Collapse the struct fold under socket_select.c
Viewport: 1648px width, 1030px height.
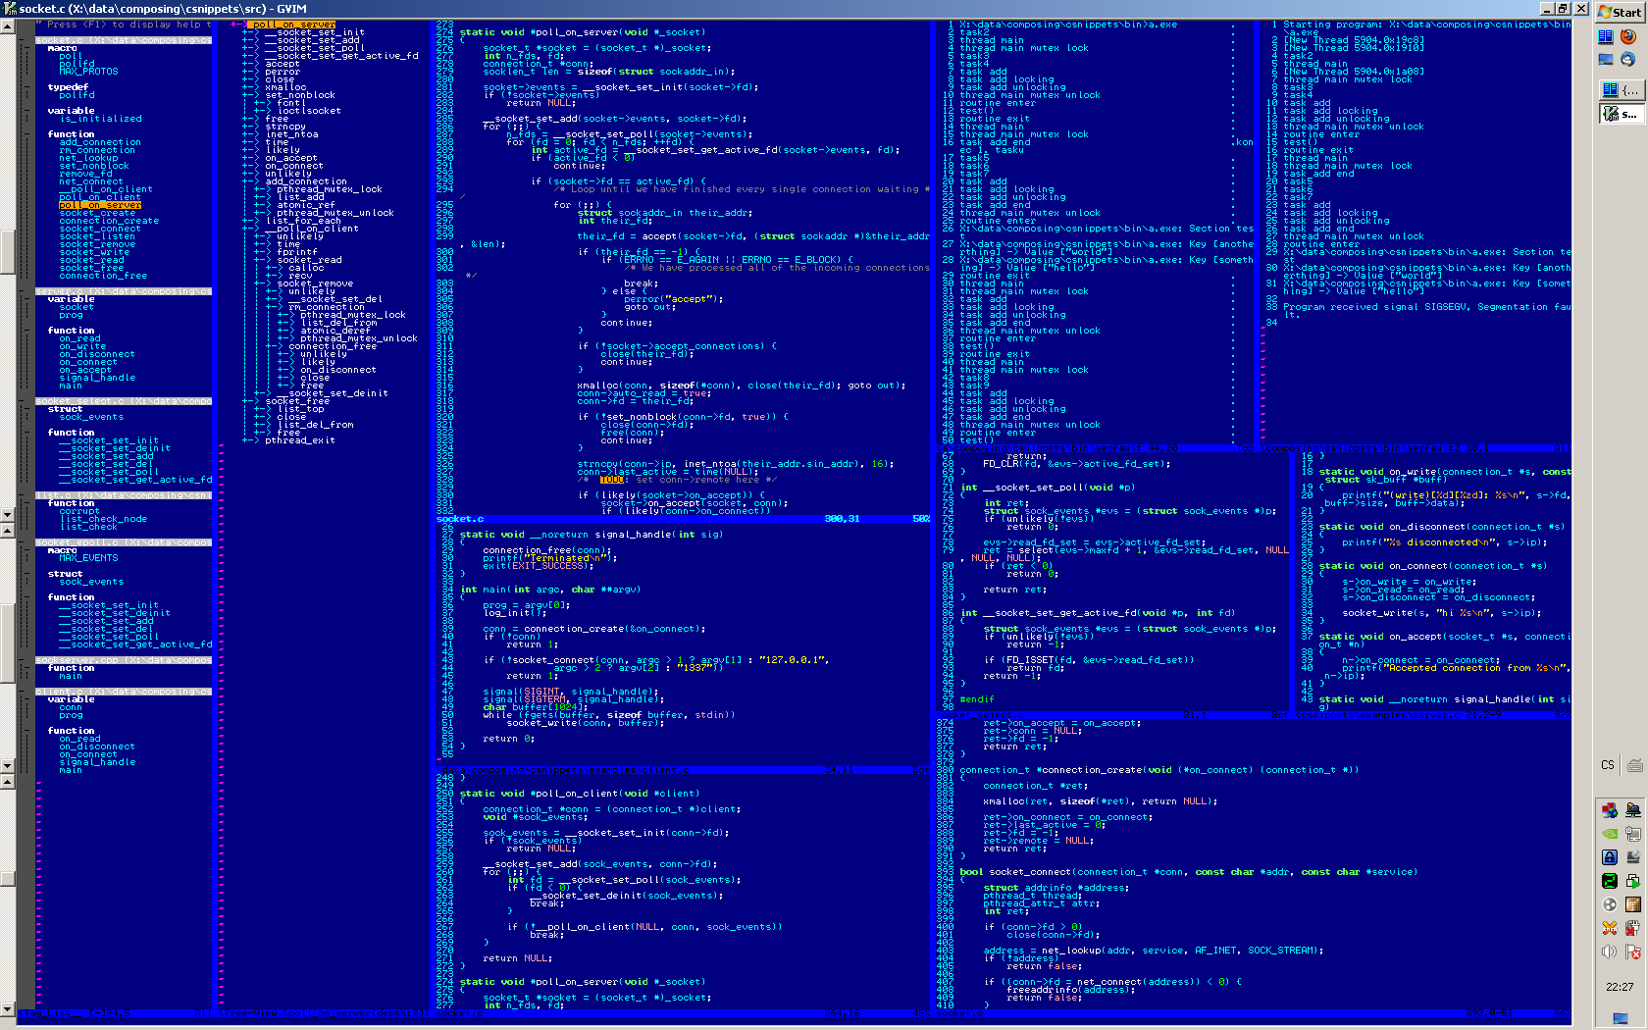(26, 409)
